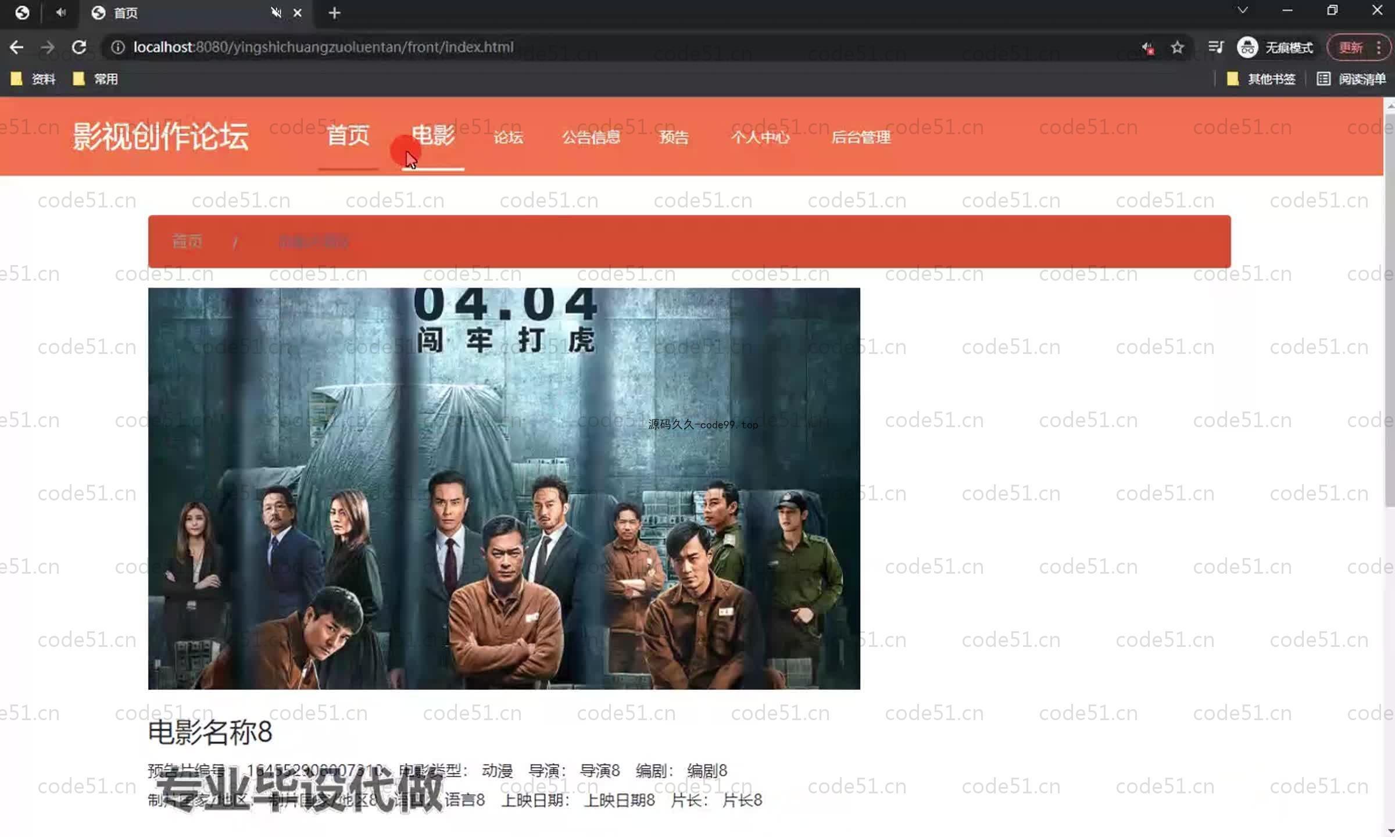Click the 电影名称8 title text
The width and height of the screenshot is (1395, 837).
click(x=210, y=732)
